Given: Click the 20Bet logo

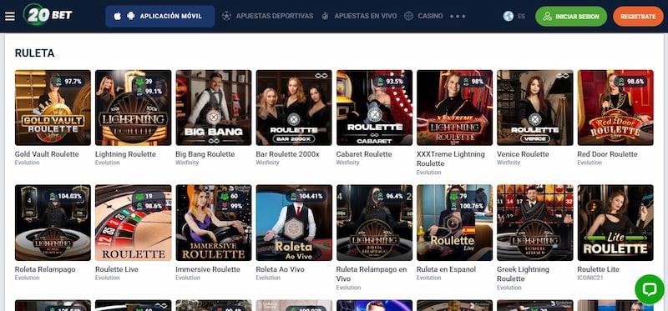Looking at the screenshot, I should pos(48,15).
